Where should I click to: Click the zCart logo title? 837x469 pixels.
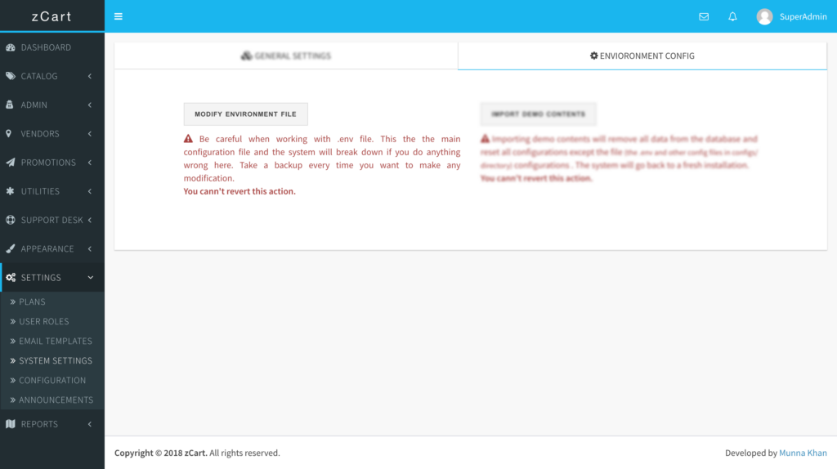(x=51, y=16)
